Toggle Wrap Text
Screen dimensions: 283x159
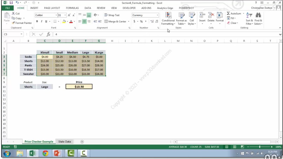pyautogui.click(x=112, y=15)
